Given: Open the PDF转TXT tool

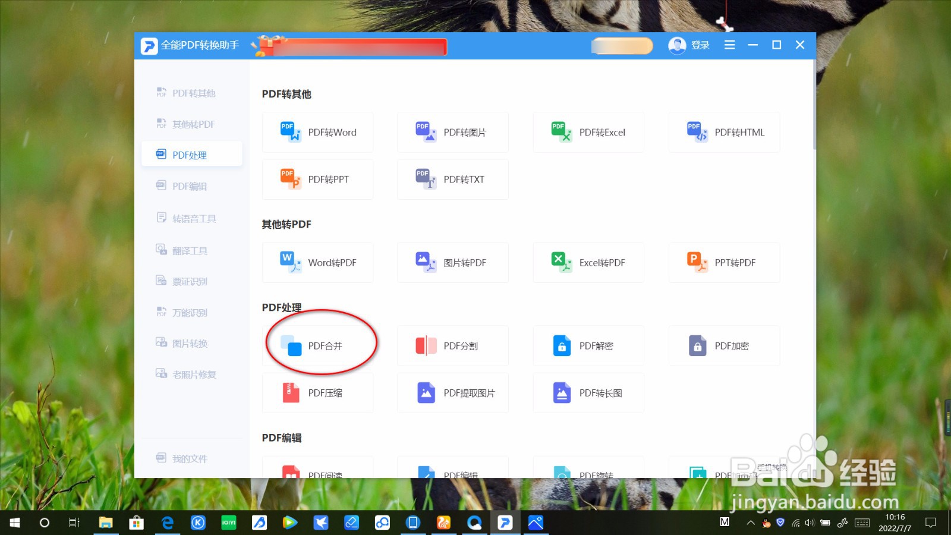Looking at the screenshot, I should 453,179.
